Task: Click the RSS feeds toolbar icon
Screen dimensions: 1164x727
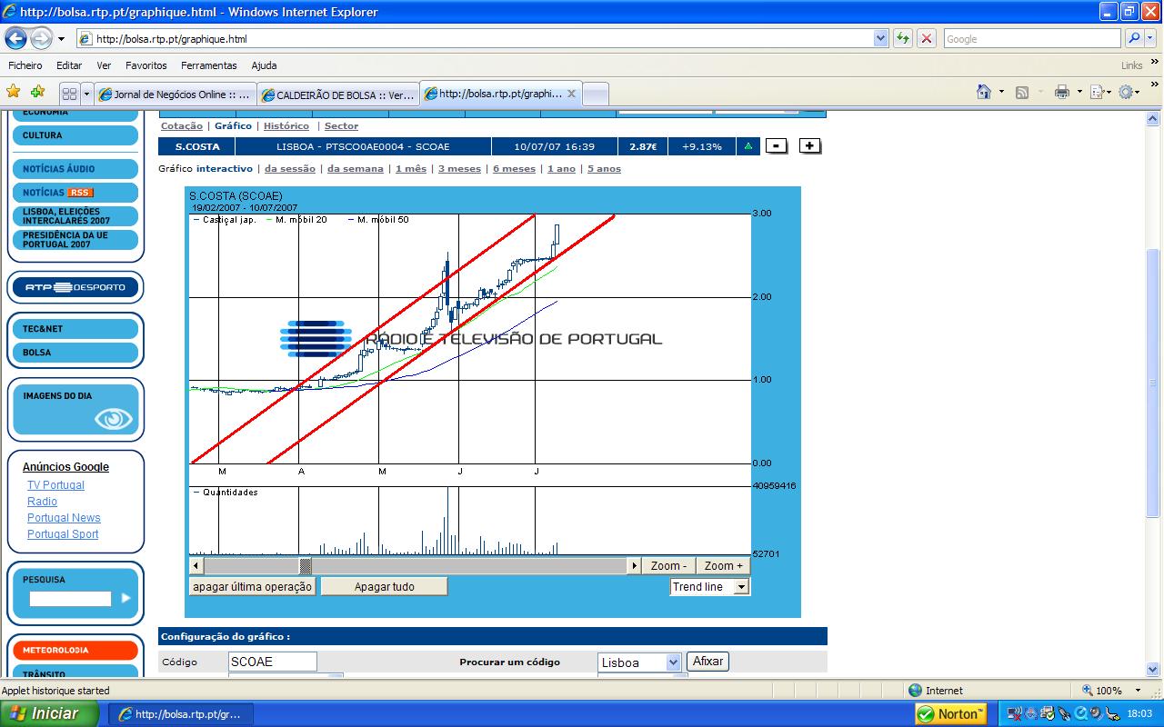Action: tap(1022, 92)
